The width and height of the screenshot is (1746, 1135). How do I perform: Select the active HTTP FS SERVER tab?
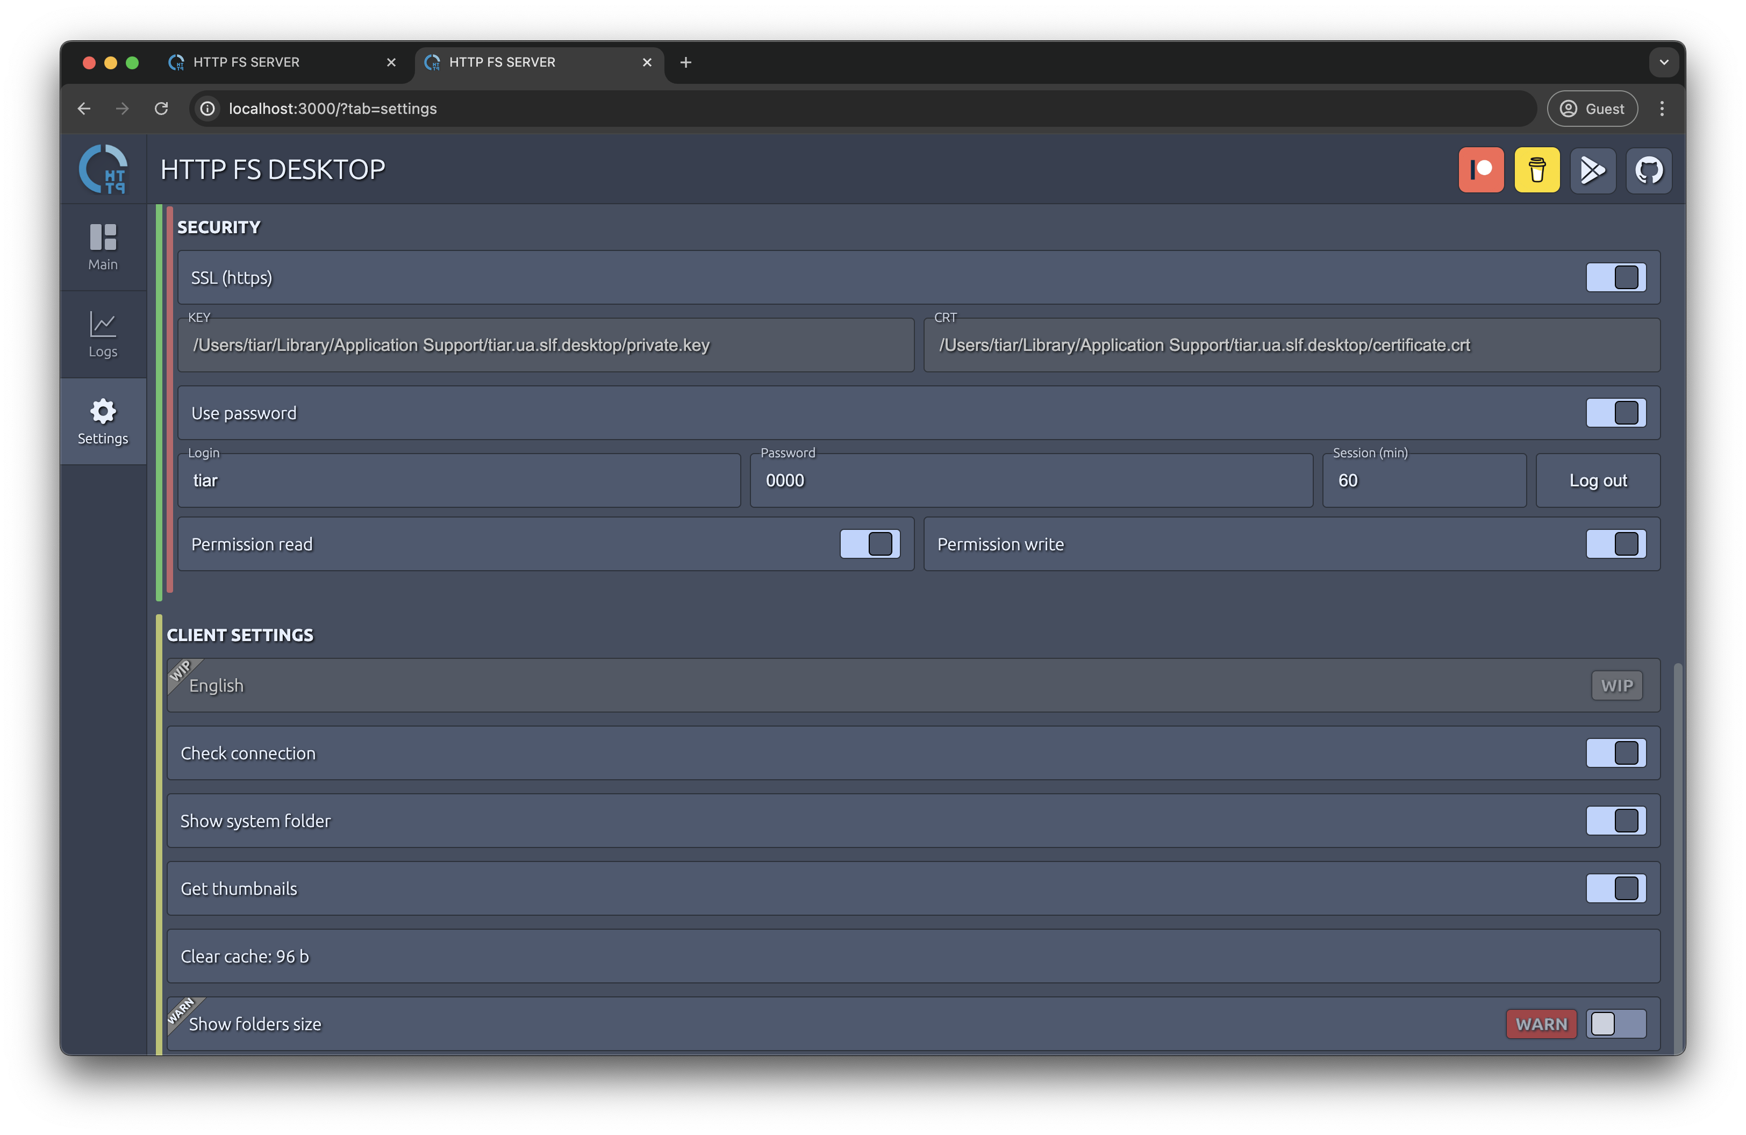(x=539, y=62)
